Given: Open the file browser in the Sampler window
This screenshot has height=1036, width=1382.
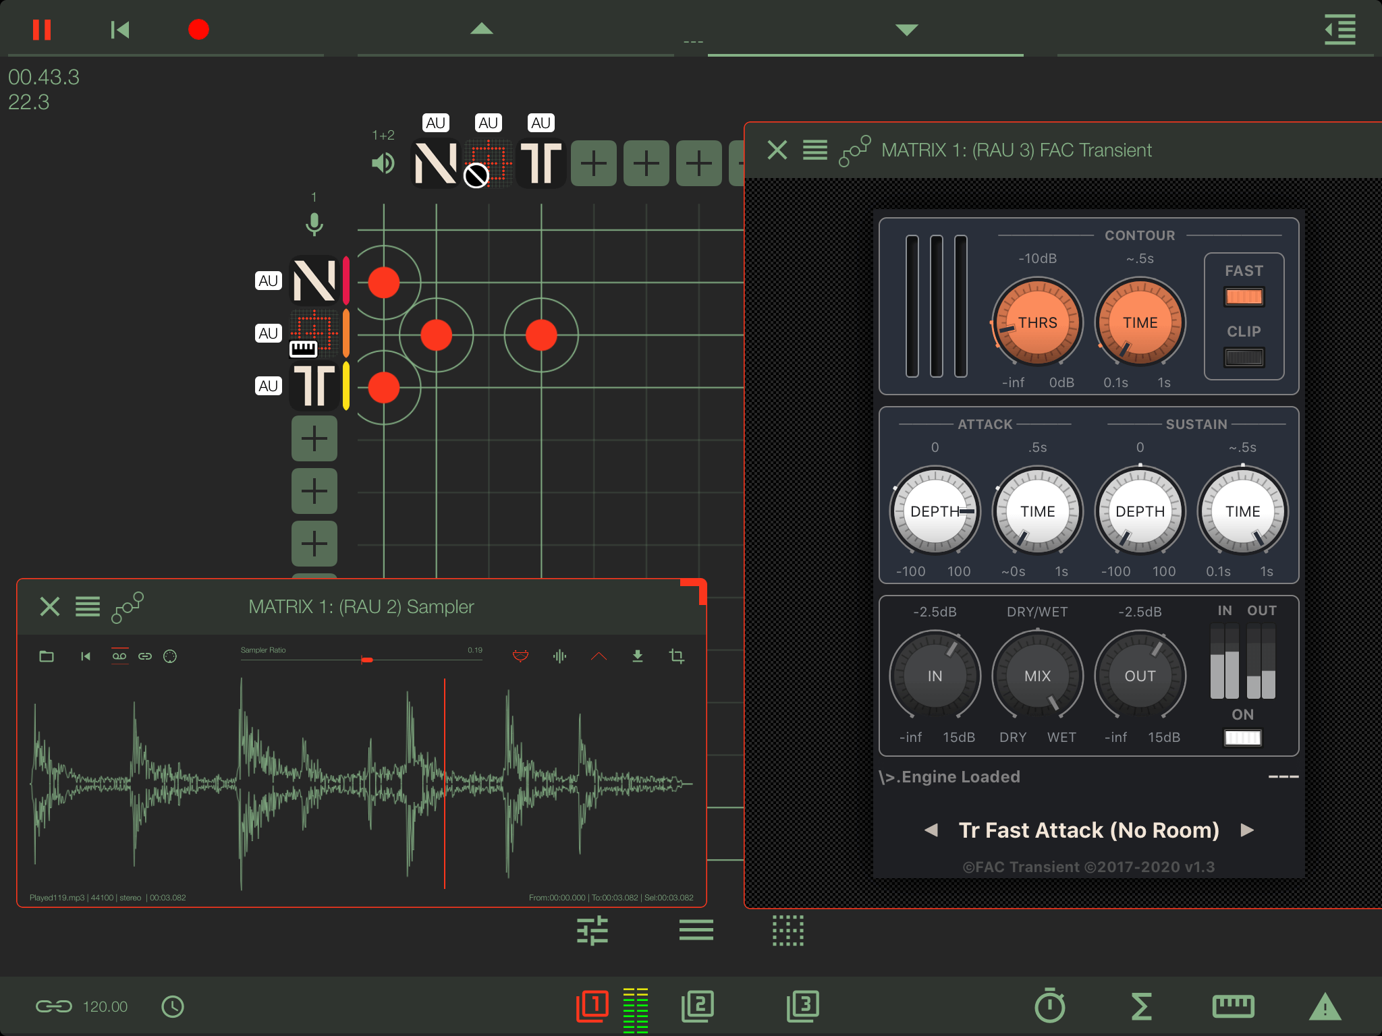Looking at the screenshot, I should 47,655.
